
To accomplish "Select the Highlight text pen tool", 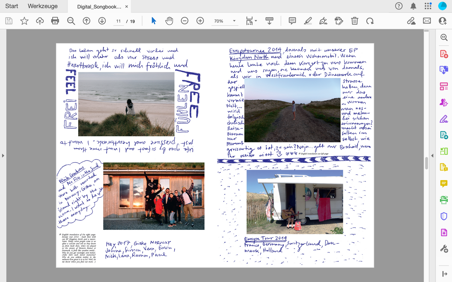I will point(308,21).
